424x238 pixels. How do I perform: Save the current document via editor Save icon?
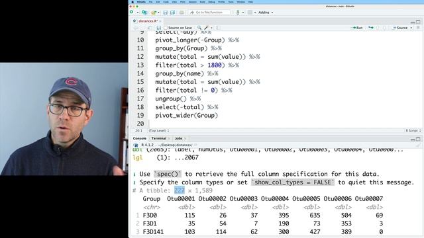point(159,28)
